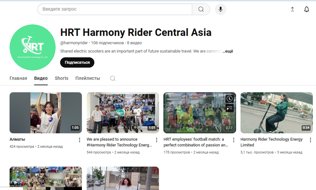This screenshot has width=316, height=190.
Task: Play the football team thumbnail
Action: coord(200,113)
